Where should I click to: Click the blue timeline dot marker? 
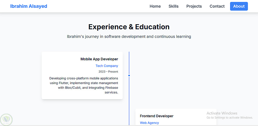click(129, 75)
